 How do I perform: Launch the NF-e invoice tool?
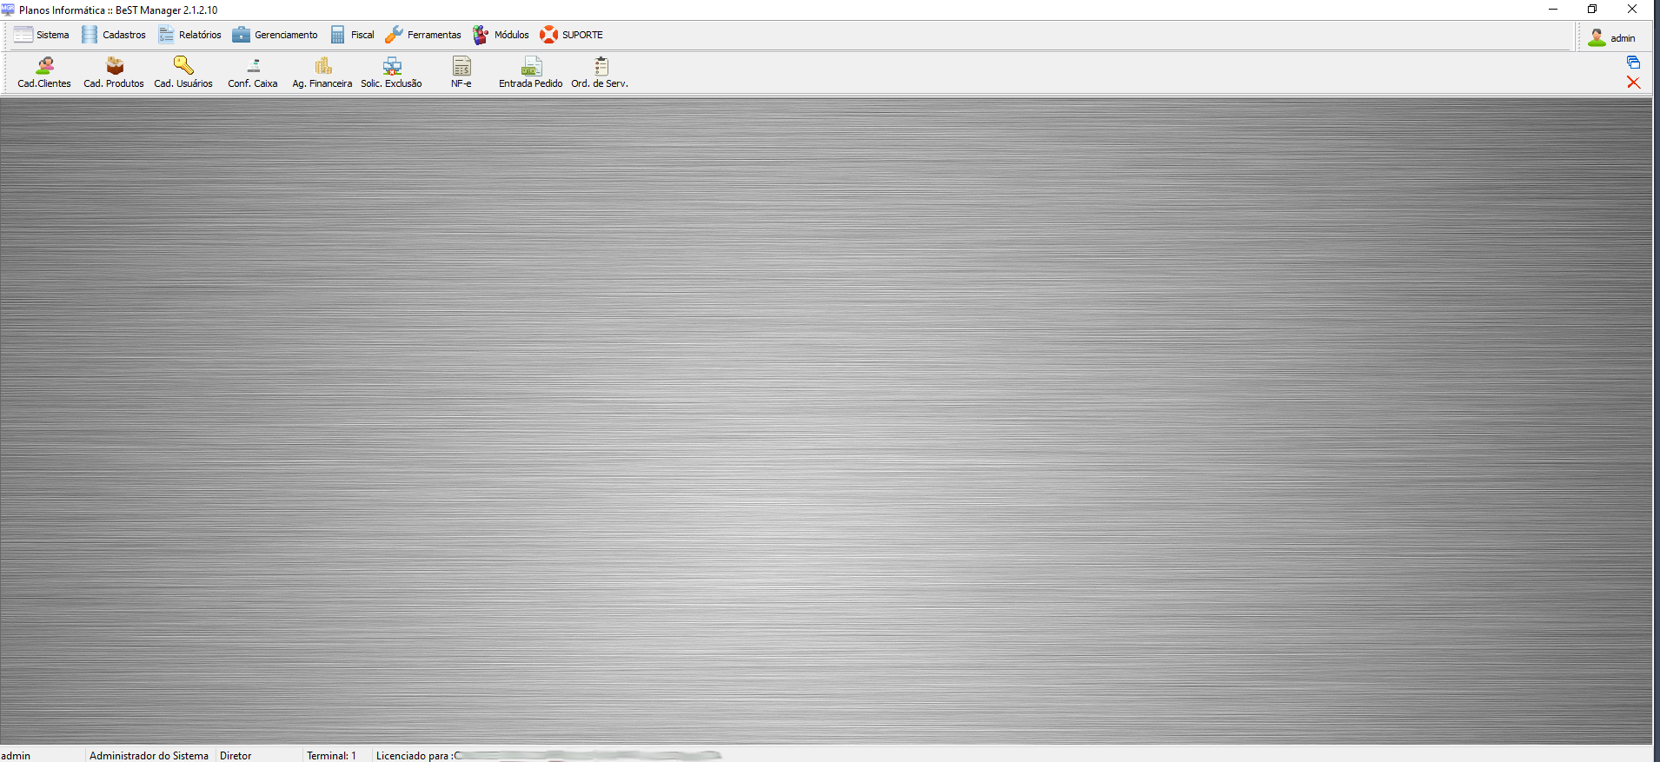(461, 72)
